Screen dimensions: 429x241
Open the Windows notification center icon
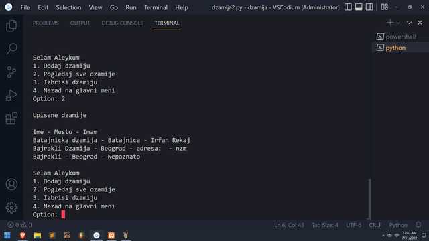tap(424, 236)
